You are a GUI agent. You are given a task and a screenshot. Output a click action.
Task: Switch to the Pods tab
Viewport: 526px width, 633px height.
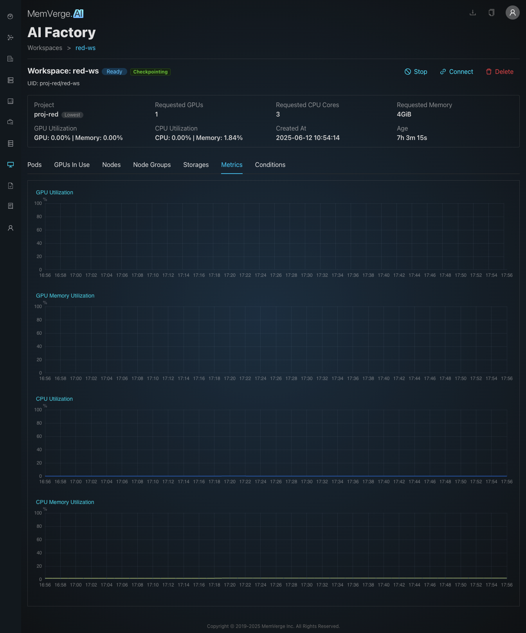[34, 165]
